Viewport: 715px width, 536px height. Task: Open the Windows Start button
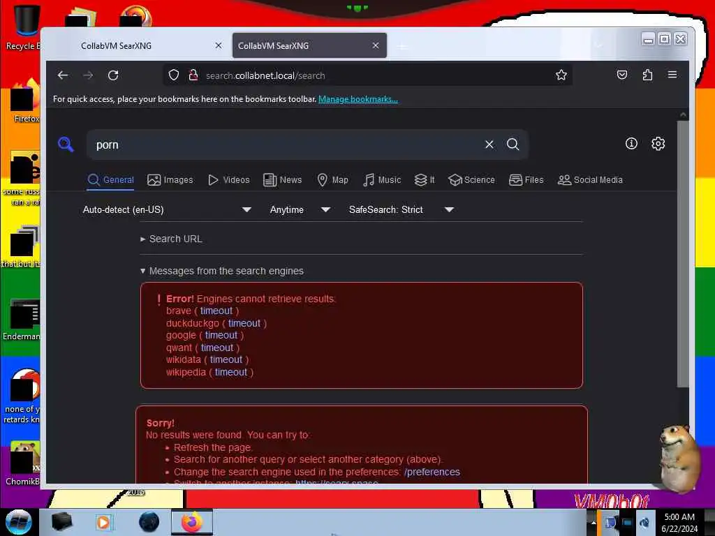pos(19,522)
